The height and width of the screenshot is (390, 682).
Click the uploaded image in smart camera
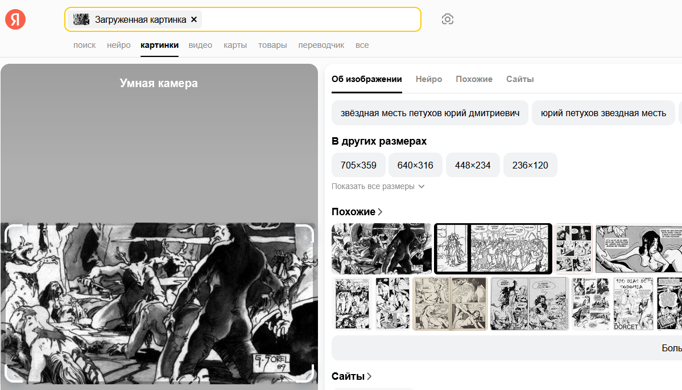point(159,303)
